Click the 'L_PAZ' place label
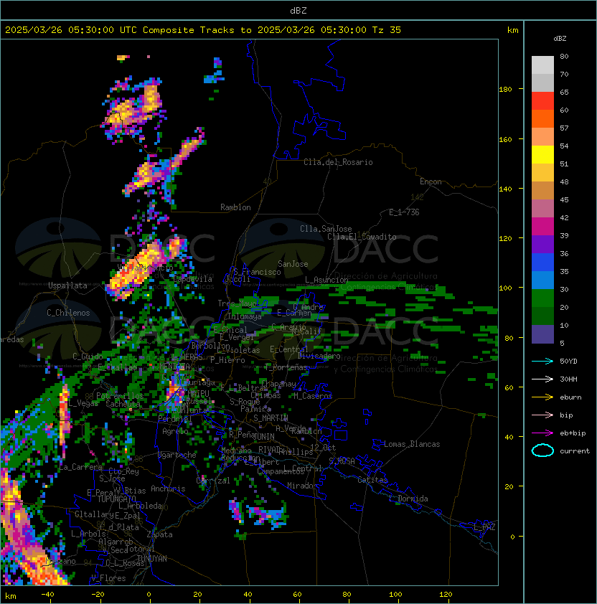 point(484,527)
